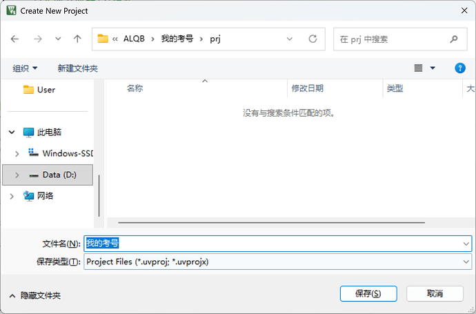The width and height of the screenshot is (476, 314).
Task: Expand the Data (D:) drive node
Action: click(17, 175)
